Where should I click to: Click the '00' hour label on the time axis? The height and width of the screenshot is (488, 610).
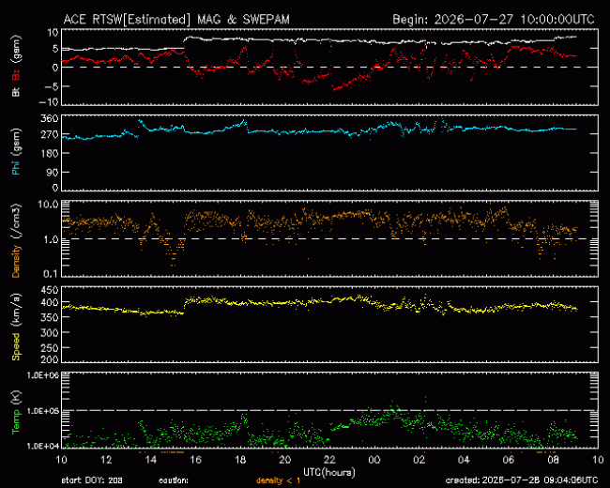(374, 460)
